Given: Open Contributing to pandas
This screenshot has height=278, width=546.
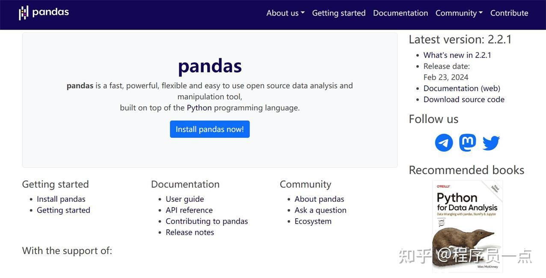Looking at the screenshot, I should pos(207,221).
